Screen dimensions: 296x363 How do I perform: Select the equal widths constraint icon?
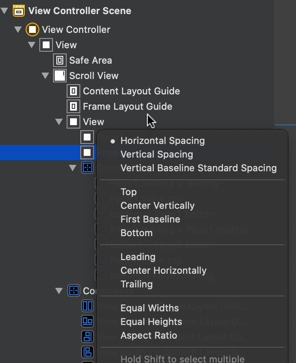point(87,306)
